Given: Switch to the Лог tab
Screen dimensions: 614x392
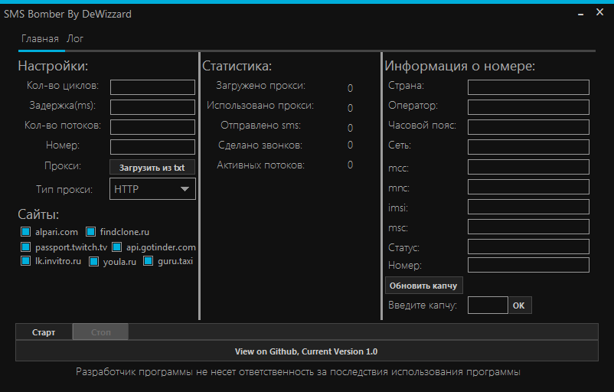Looking at the screenshot, I should click(x=75, y=38).
